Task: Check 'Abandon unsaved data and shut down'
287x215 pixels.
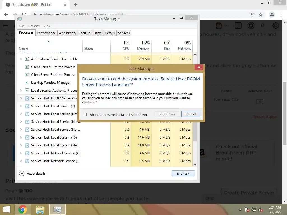Action: pyautogui.click(x=85, y=114)
